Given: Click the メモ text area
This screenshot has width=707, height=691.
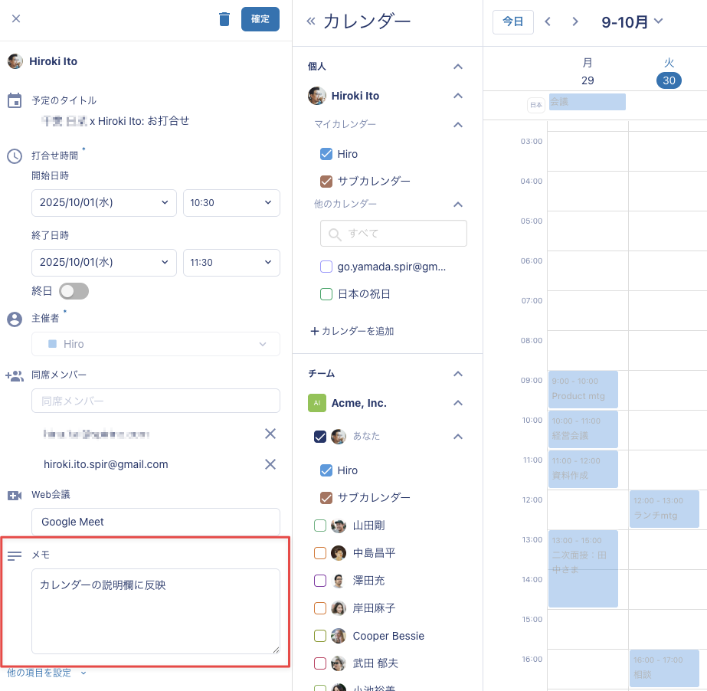Looking at the screenshot, I should click(x=155, y=611).
